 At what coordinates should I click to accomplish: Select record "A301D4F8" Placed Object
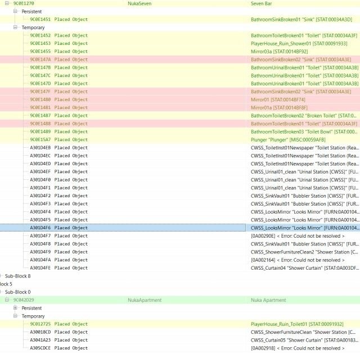[58, 244]
